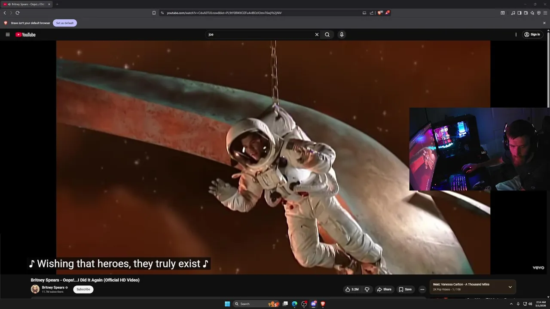Open Microsoft Edge from the taskbar

(294, 304)
